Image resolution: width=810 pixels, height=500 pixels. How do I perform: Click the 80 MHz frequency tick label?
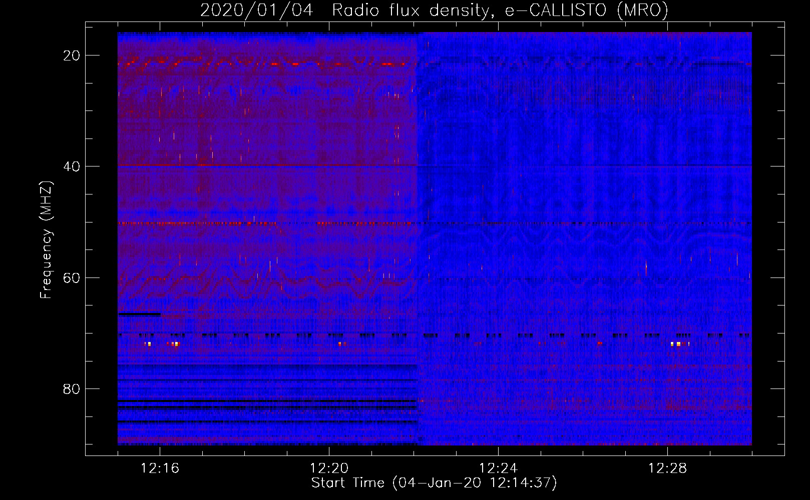point(72,389)
